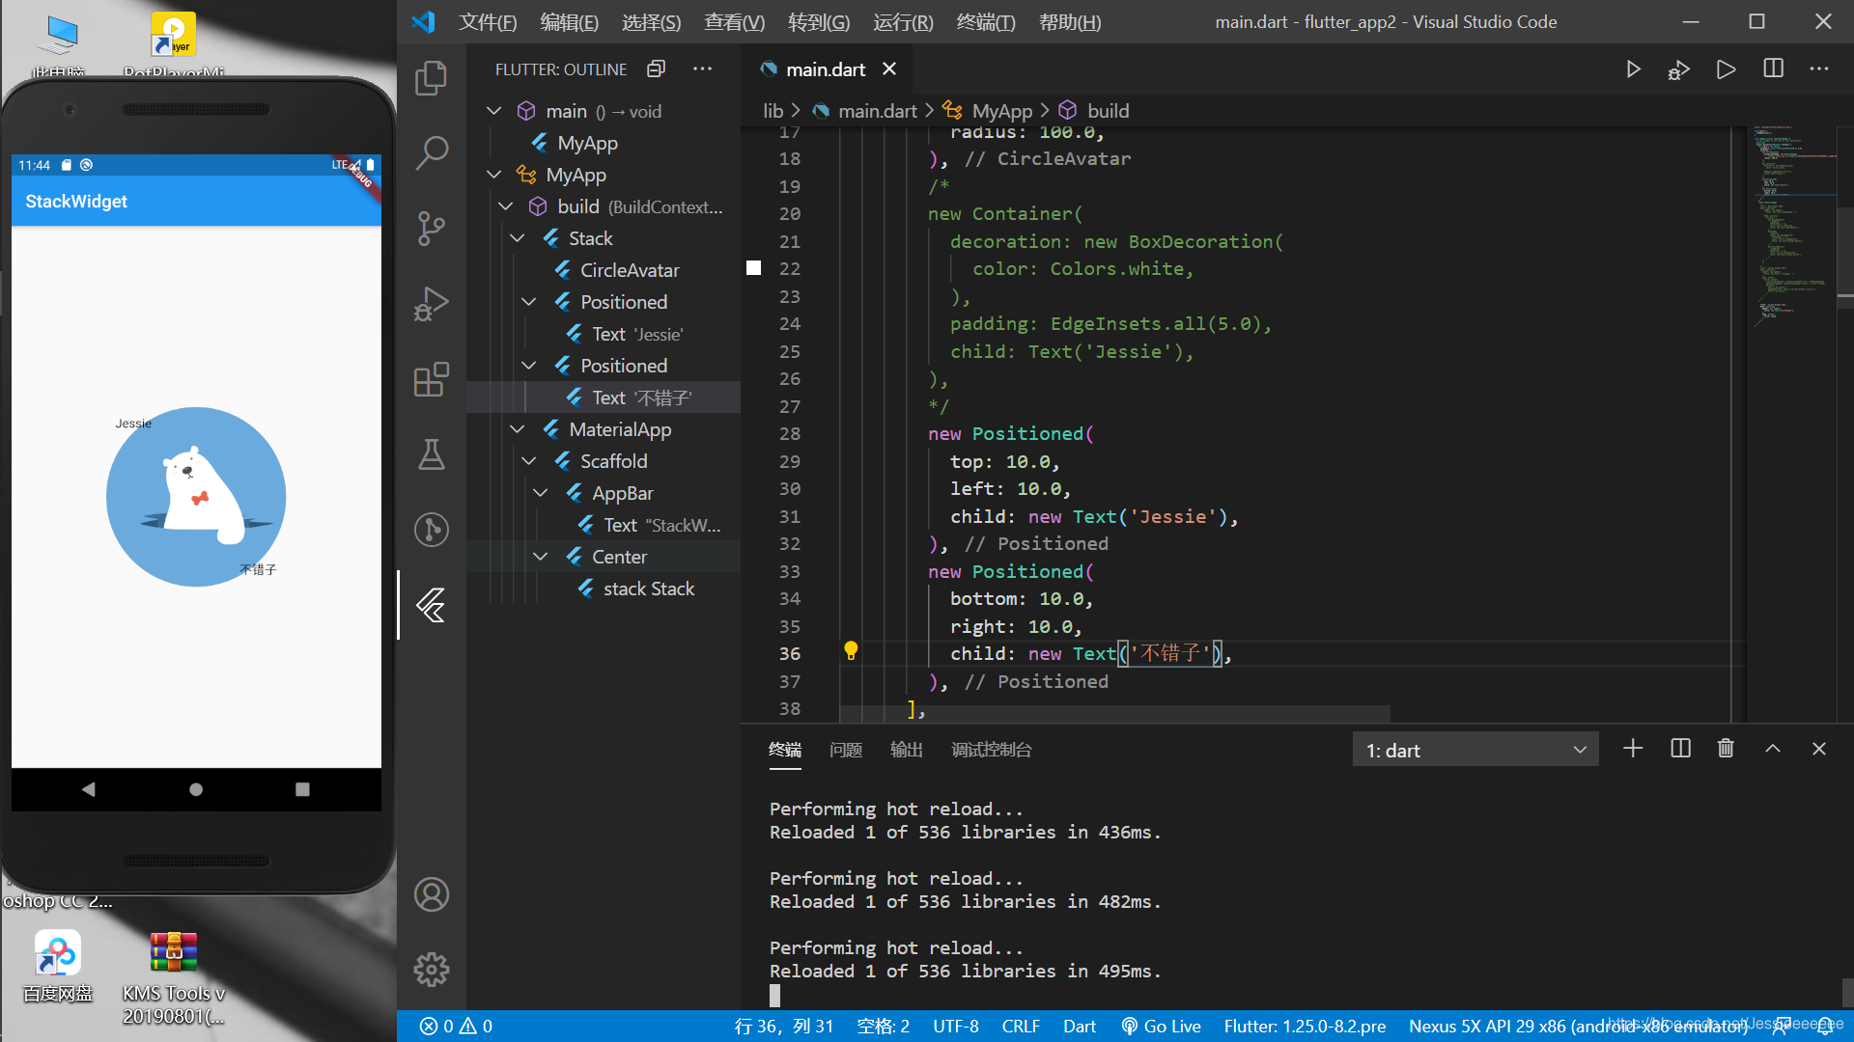Click the Extensions puzzle piece icon
The height and width of the screenshot is (1042, 1854).
pyautogui.click(x=432, y=380)
